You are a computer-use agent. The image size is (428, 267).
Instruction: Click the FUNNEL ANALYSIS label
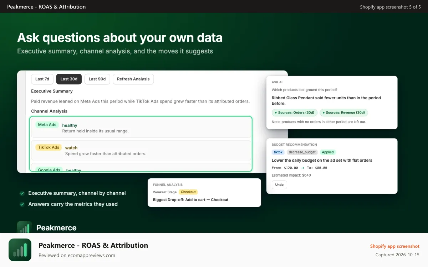[x=168, y=185]
